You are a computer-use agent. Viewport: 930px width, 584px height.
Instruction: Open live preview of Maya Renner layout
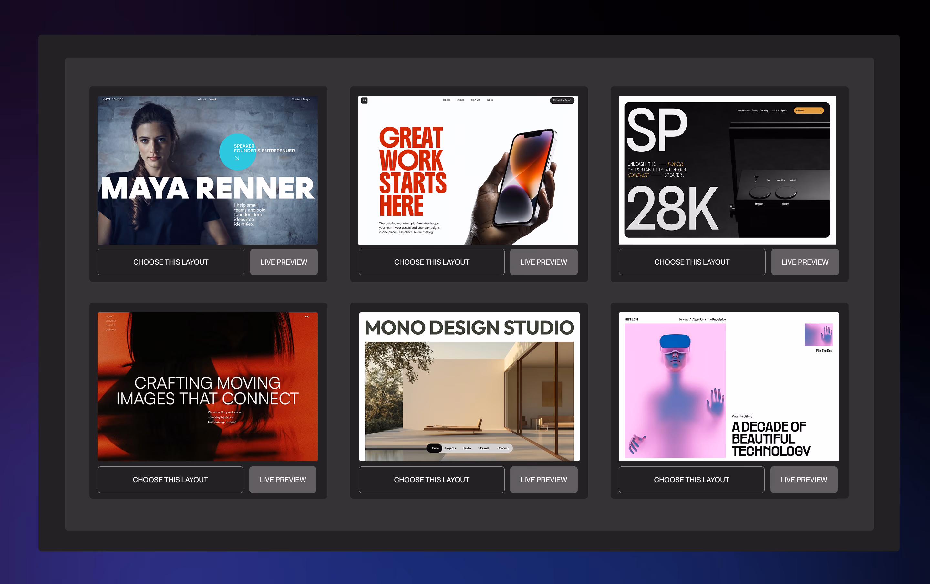coord(284,262)
